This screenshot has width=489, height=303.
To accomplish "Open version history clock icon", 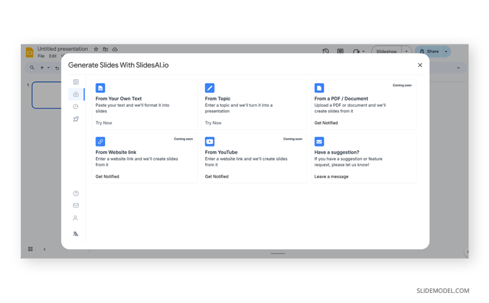I will [x=325, y=51].
